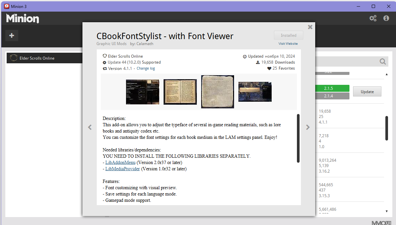This screenshot has width=396, height=225.
Task: Click the 1.0 version value in list
Action: pos(322,147)
